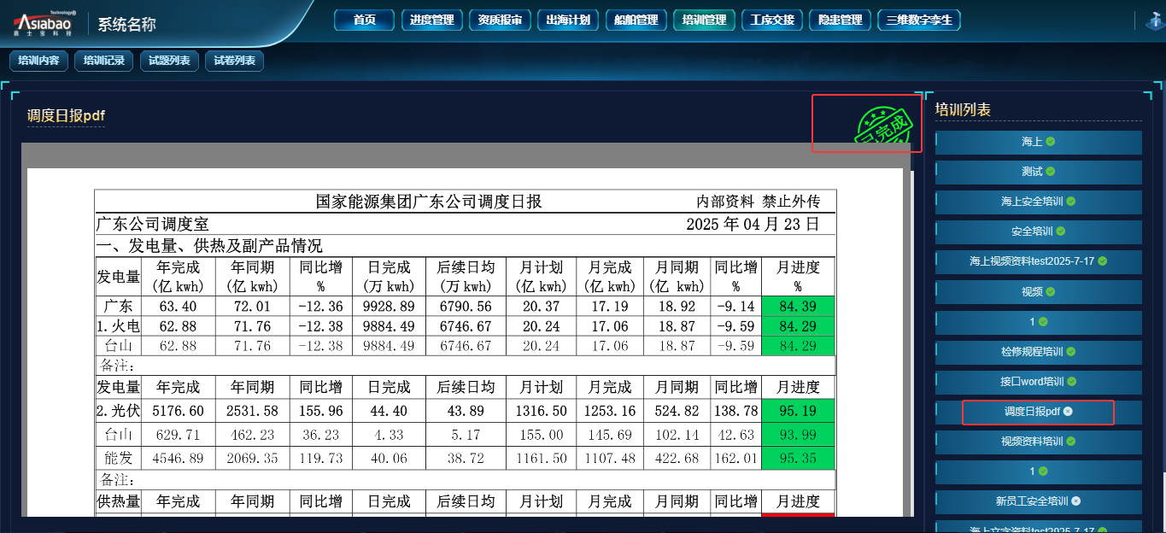Open 海上 training item

click(x=1039, y=142)
